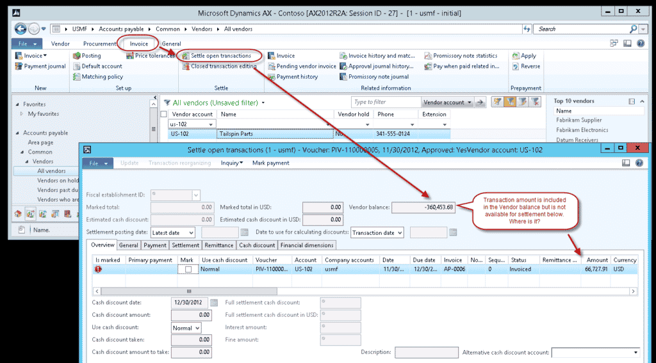Open the Payment journal button
This screenshot has height=363, width=656.
coord(40,66)
